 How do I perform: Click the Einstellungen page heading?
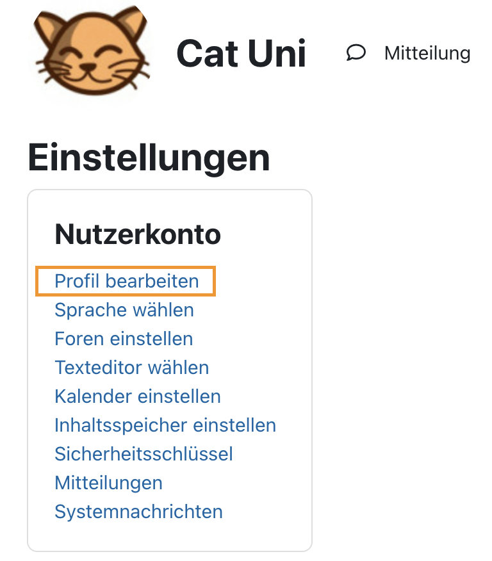pos(149,158)
